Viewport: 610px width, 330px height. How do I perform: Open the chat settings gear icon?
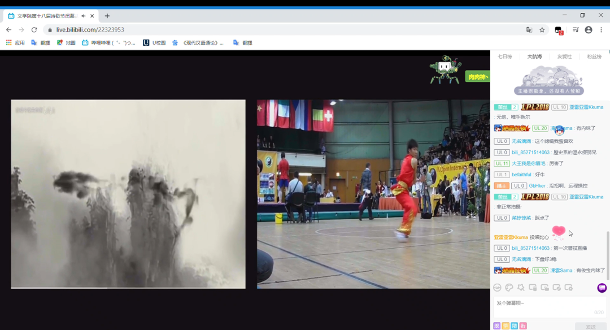pos(568,288)
